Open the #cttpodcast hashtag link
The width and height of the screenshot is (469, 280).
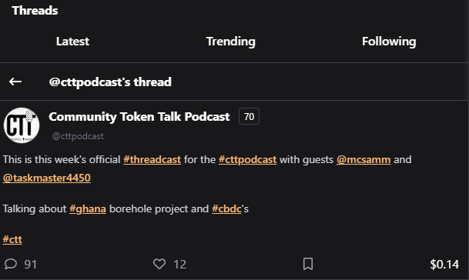248,159
